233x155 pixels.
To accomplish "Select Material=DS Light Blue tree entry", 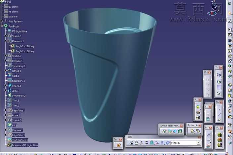I will tap(25, 145).
